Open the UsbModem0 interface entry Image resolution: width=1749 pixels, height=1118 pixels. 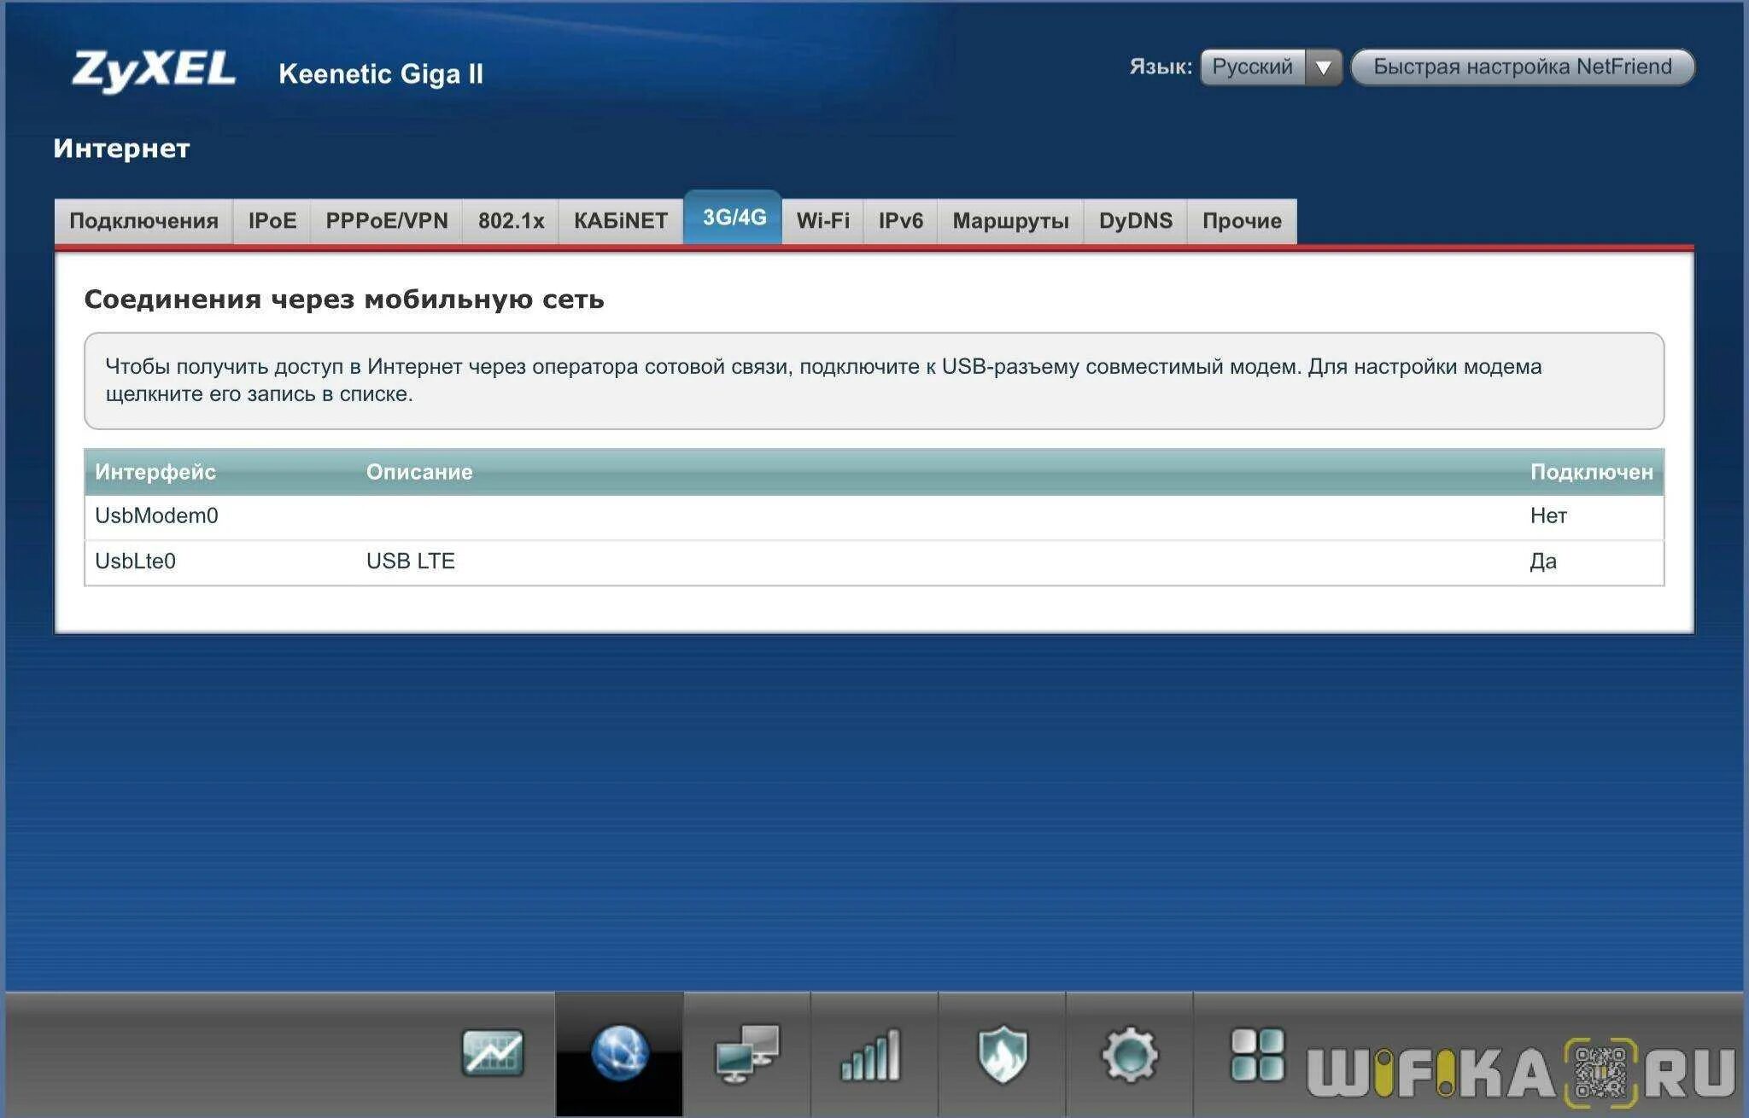156,515
